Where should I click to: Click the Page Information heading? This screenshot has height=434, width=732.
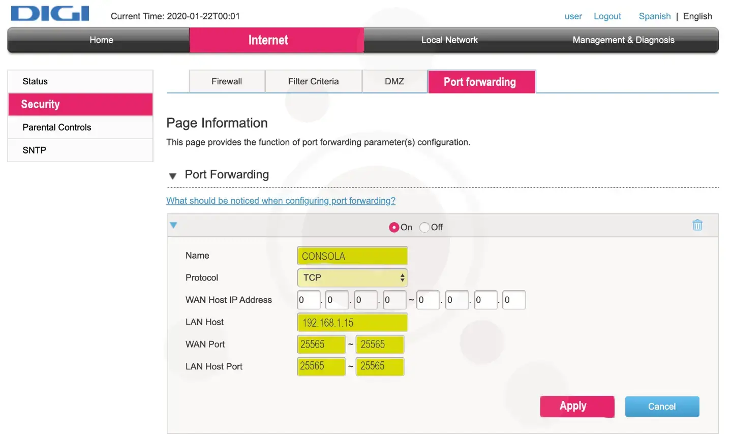(x=217, y=123)
